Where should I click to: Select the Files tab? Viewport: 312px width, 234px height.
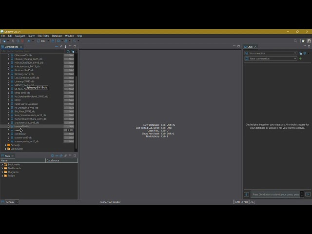pyautogui.click(x=7, y=156)
